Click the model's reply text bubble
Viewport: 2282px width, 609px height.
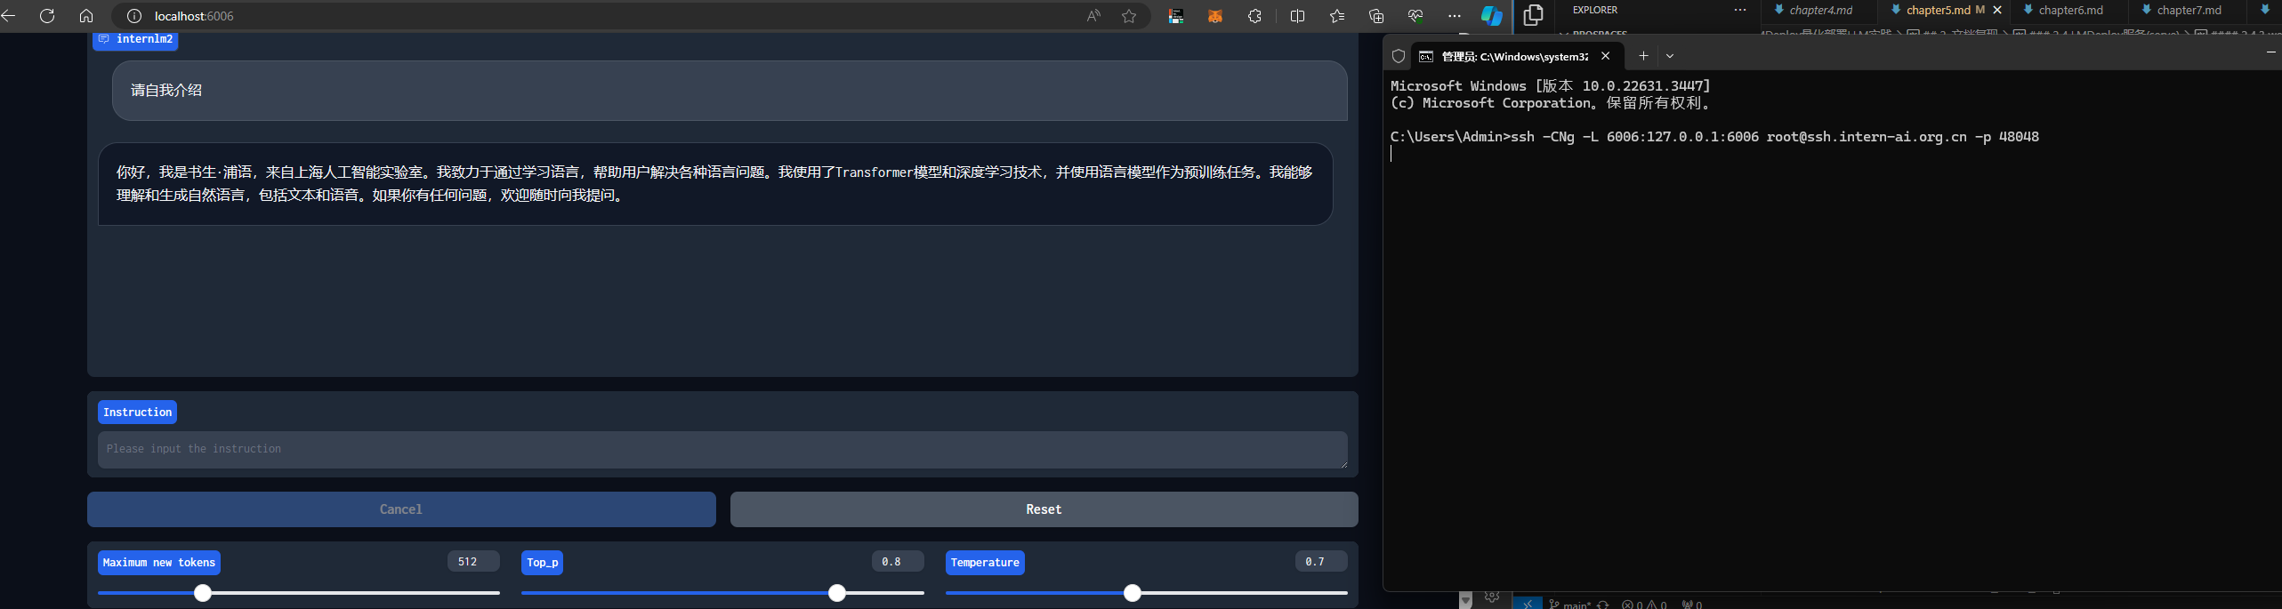coord(715,184)
